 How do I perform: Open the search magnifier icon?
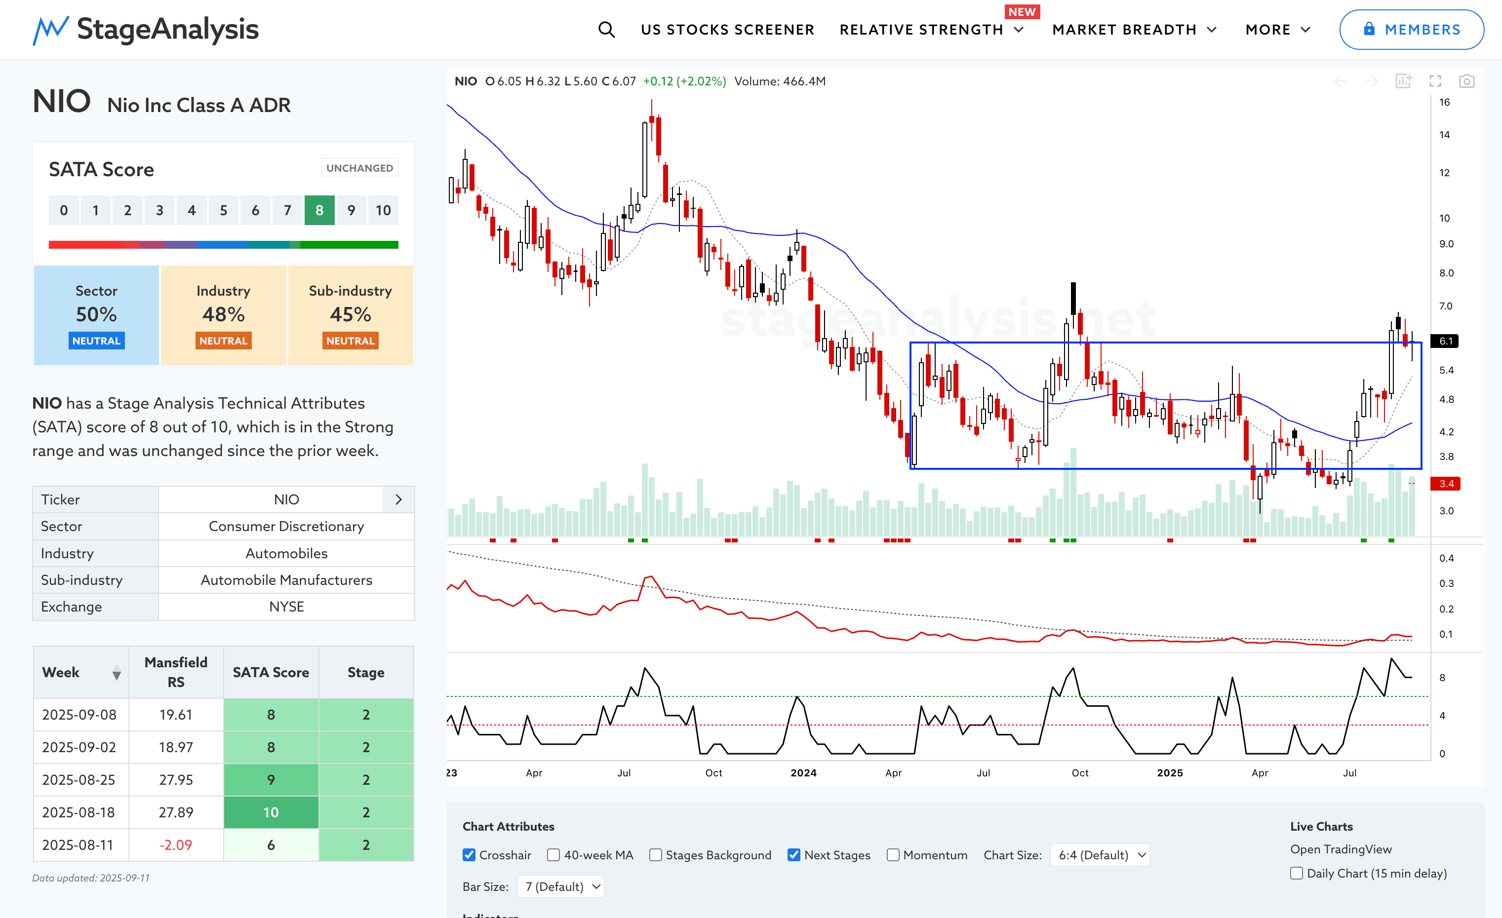click(x=606, y=29)
